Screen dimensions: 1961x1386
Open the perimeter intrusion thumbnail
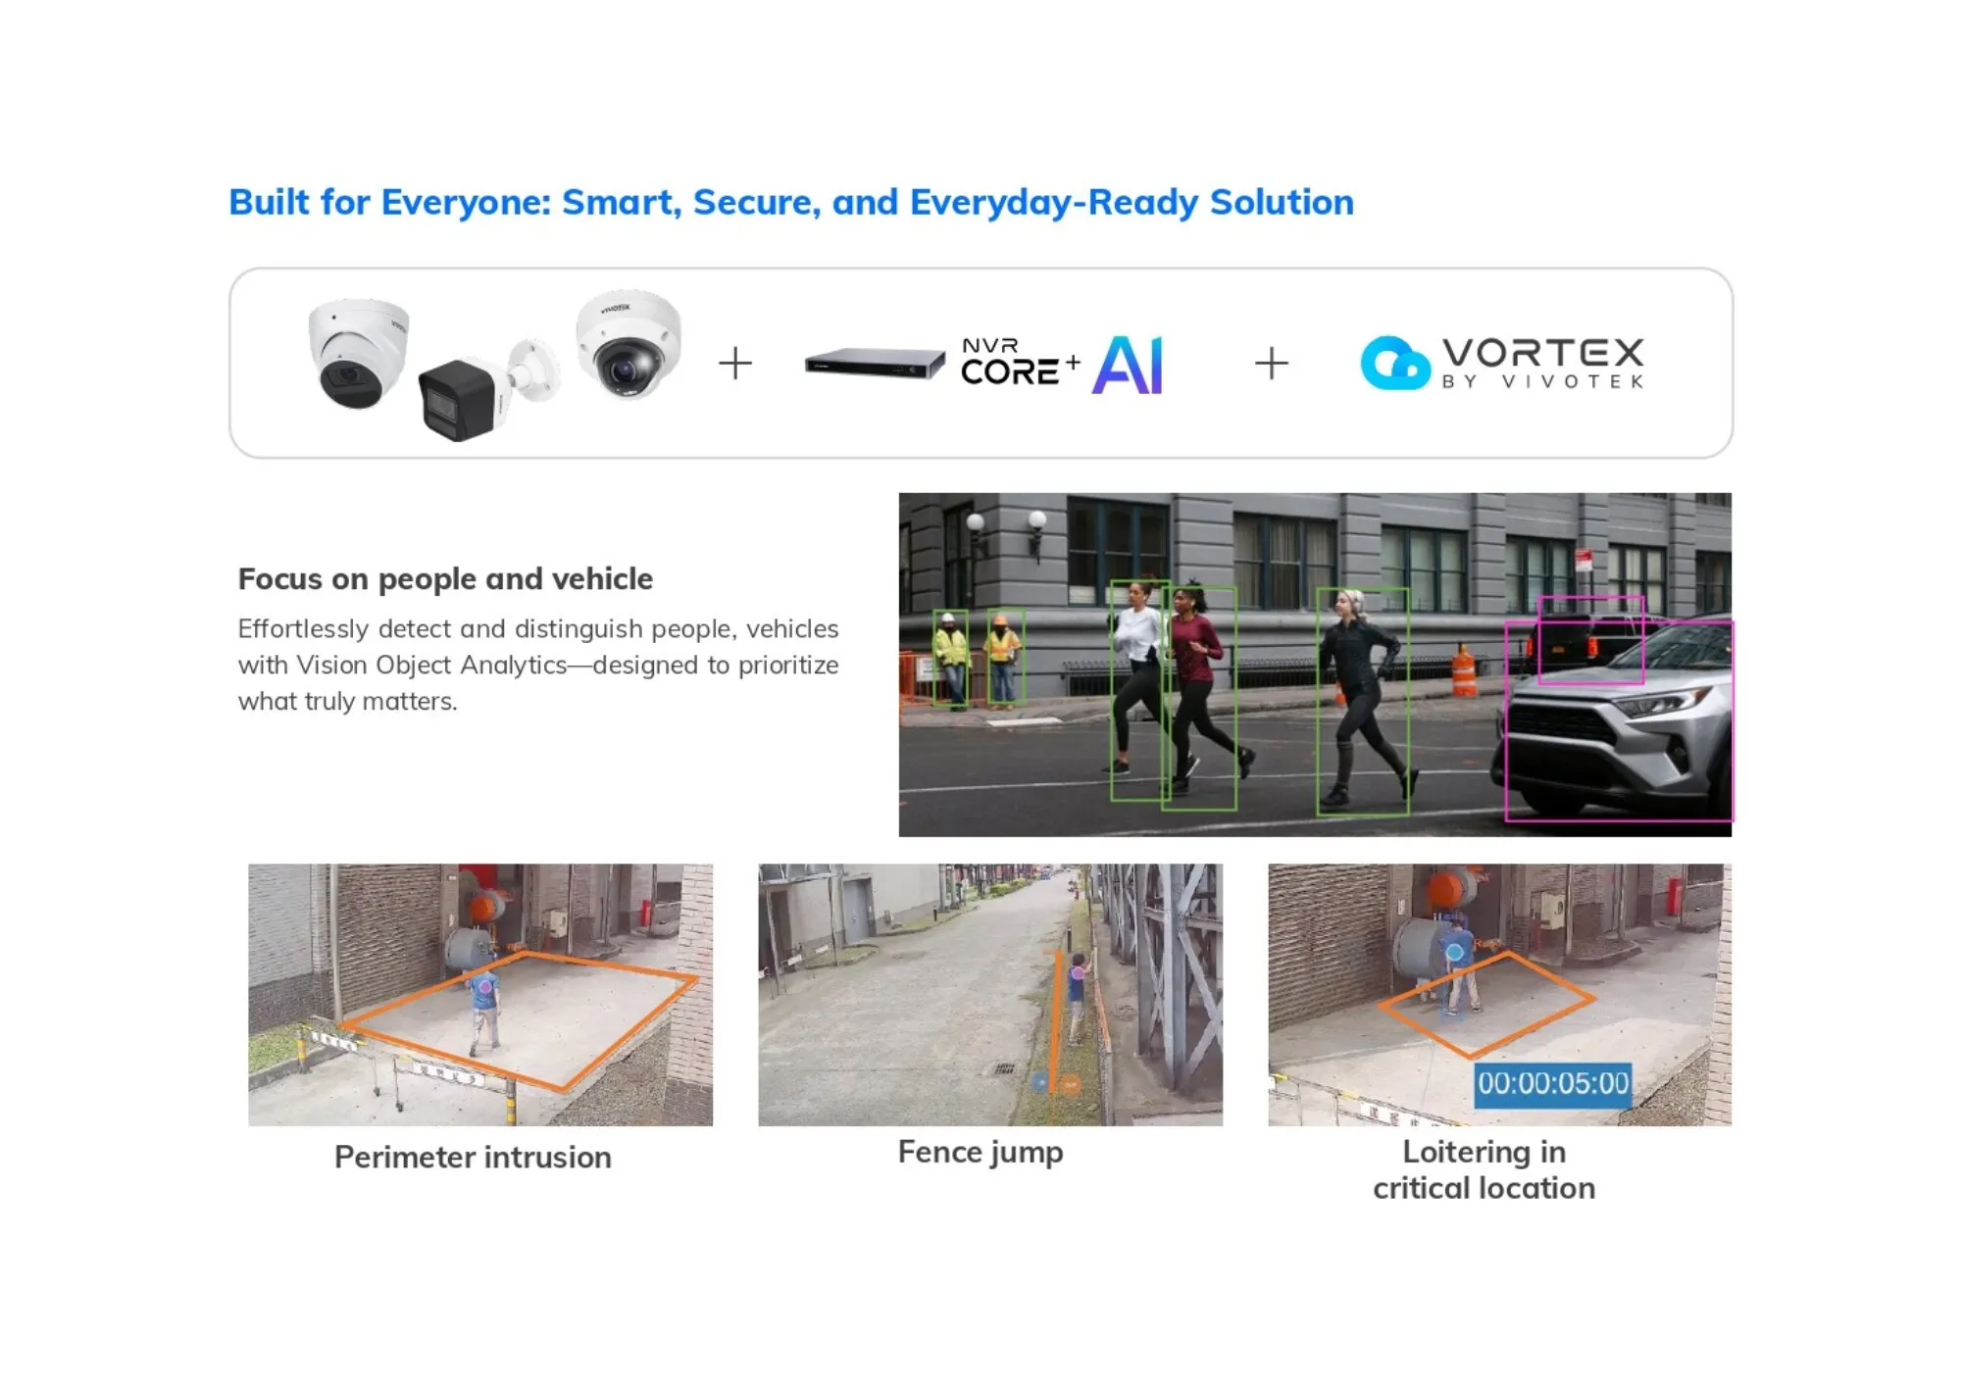(x=480, y=995)
